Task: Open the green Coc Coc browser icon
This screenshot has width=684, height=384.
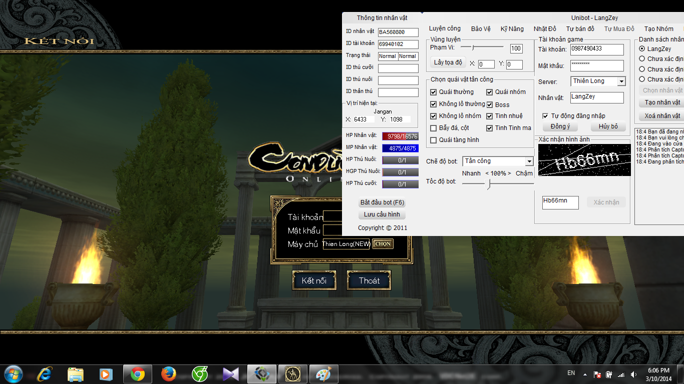Action: [x=200, y=373]
